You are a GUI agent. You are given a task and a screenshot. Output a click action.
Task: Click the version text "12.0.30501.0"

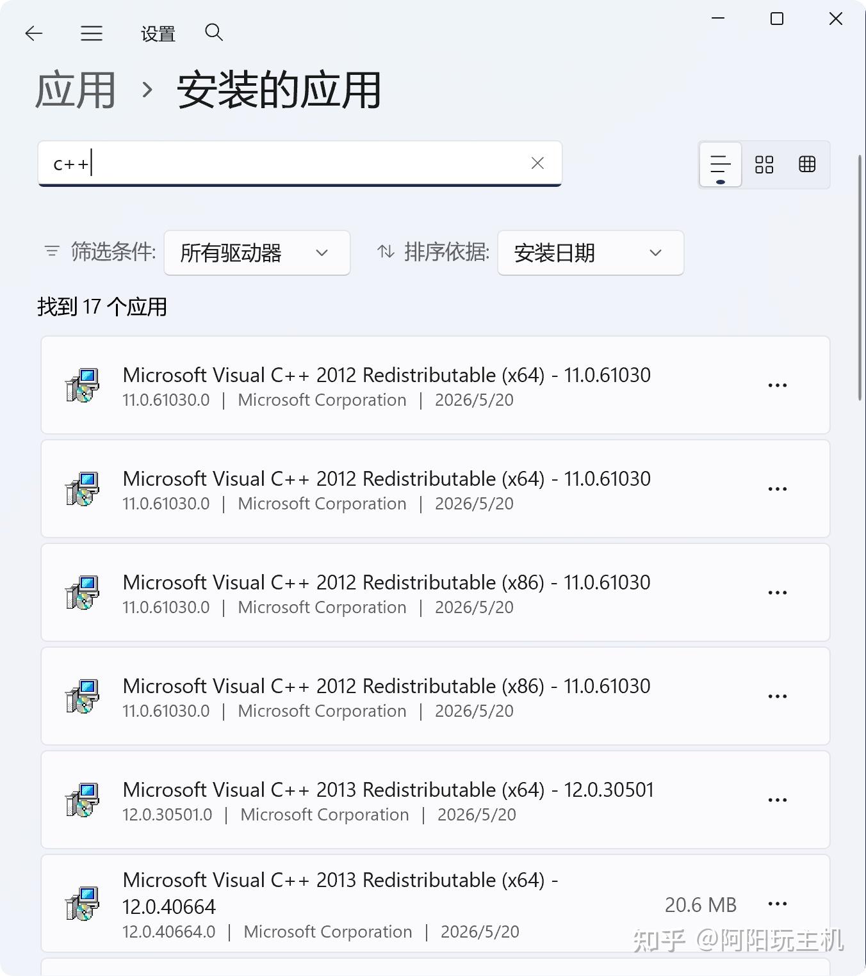[x=167, y=815]
